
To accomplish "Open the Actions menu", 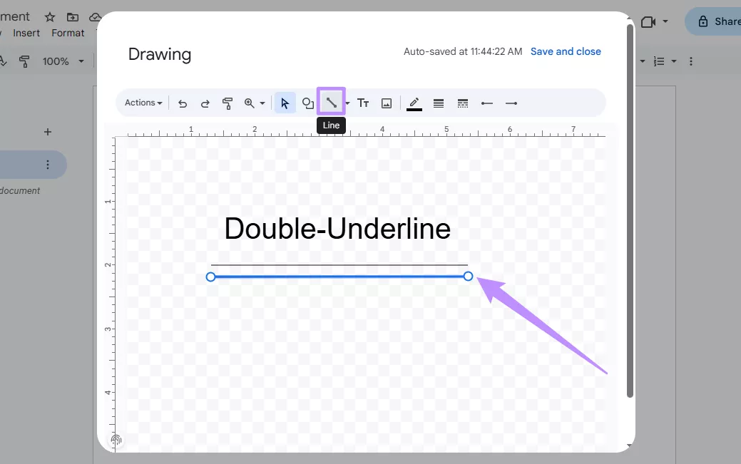I will (x=142, y=103).
